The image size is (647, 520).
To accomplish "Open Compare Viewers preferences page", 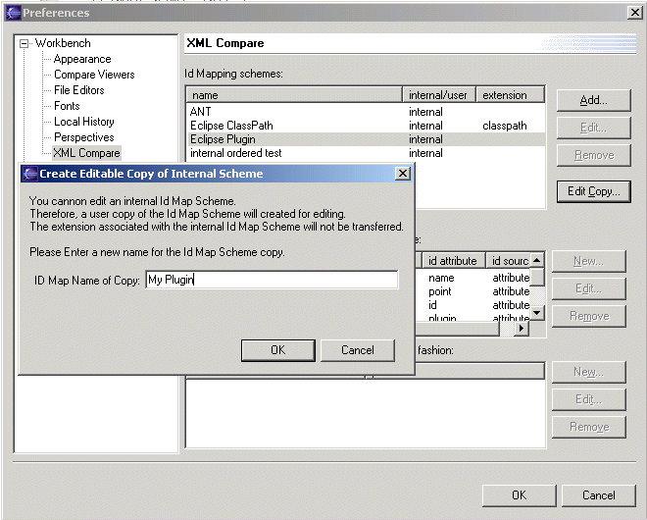I will tap(94, 75).
